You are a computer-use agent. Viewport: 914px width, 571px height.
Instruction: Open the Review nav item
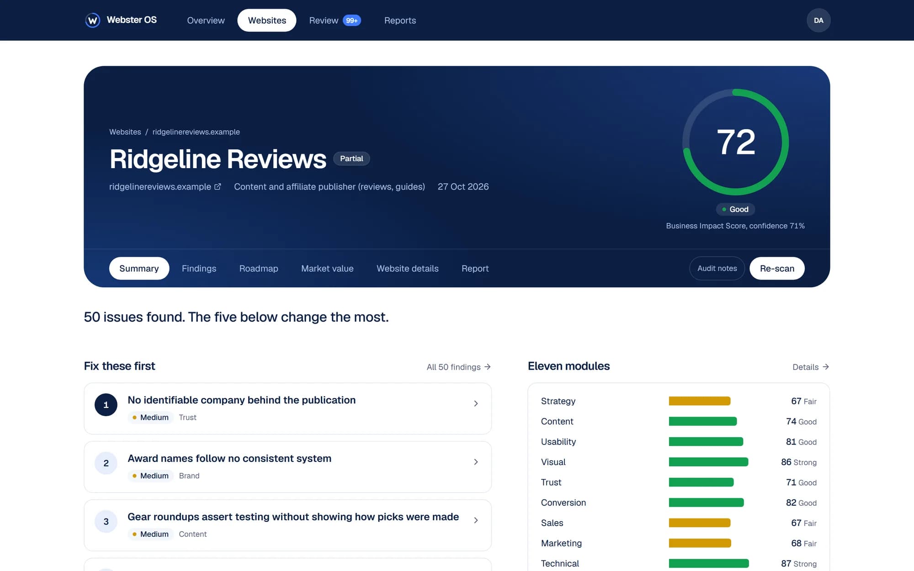coord(335,20)
